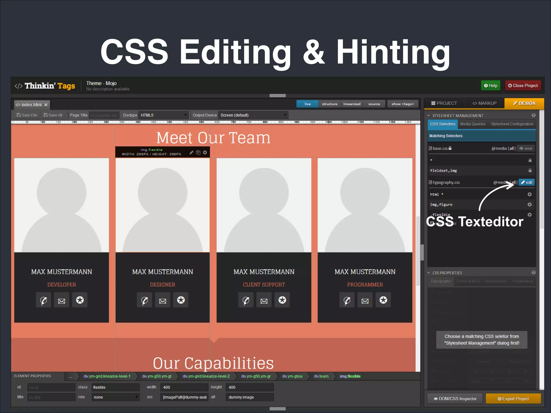Collapse the Stylesheet Management section
551x413 pixels.
(x=429, y=116)
